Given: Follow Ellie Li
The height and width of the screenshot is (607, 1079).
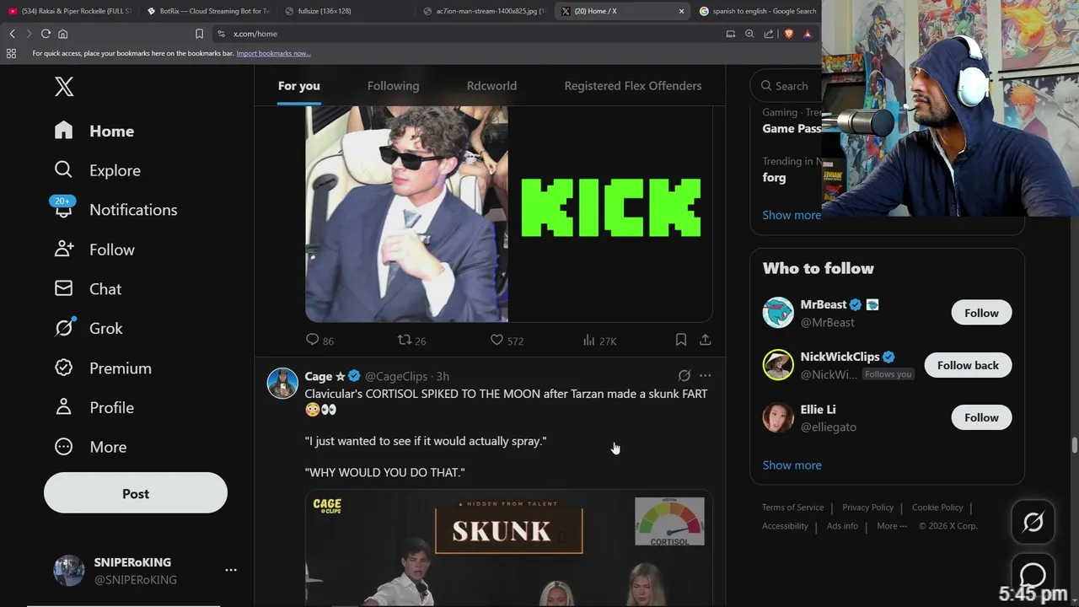Looking at the screenshot, I should click(981, 417).
